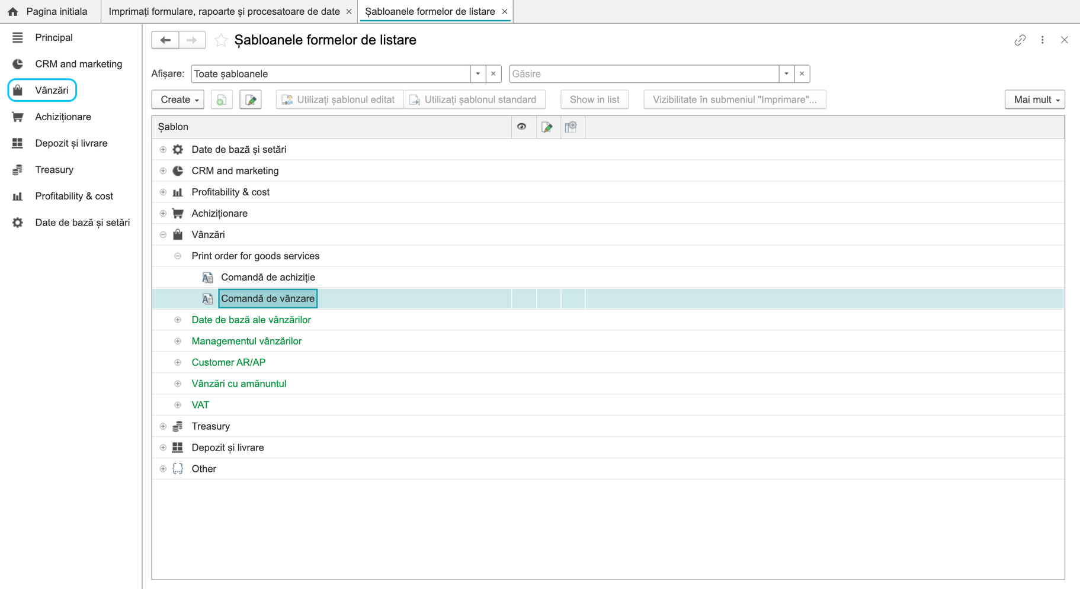Click the edited template column header icon
Image resolution: width=1080 pixels, height=589 pixels.
pyautogui.click(x=547, y=127)
